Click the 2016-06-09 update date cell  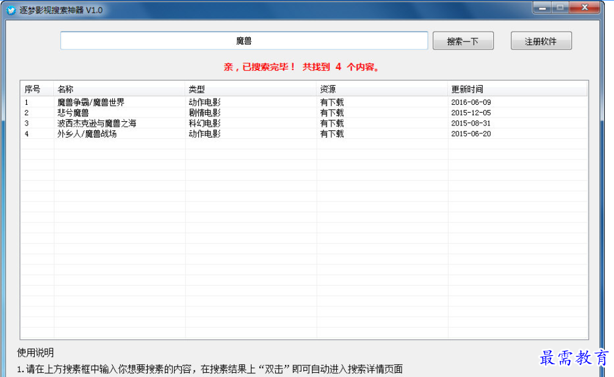click(x=471, y=102)
